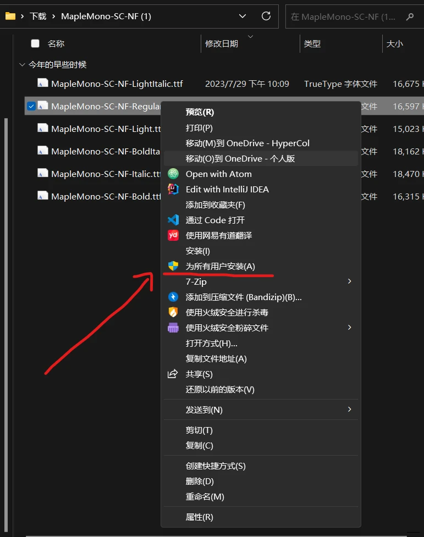Open the address bar history dropdown
Screen dimensions: 424x537
coord(243,16)
